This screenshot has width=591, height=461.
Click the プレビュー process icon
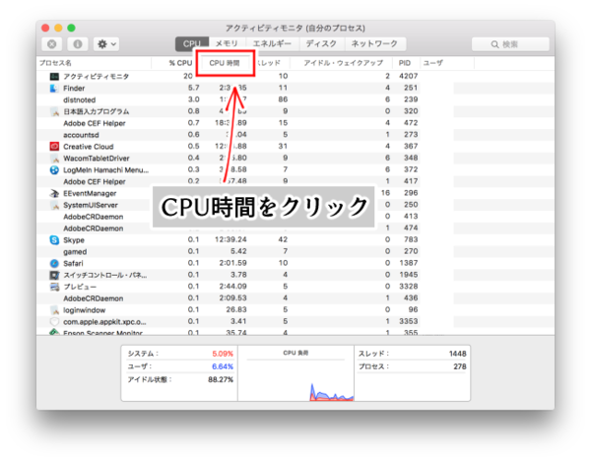pos(54,287)
